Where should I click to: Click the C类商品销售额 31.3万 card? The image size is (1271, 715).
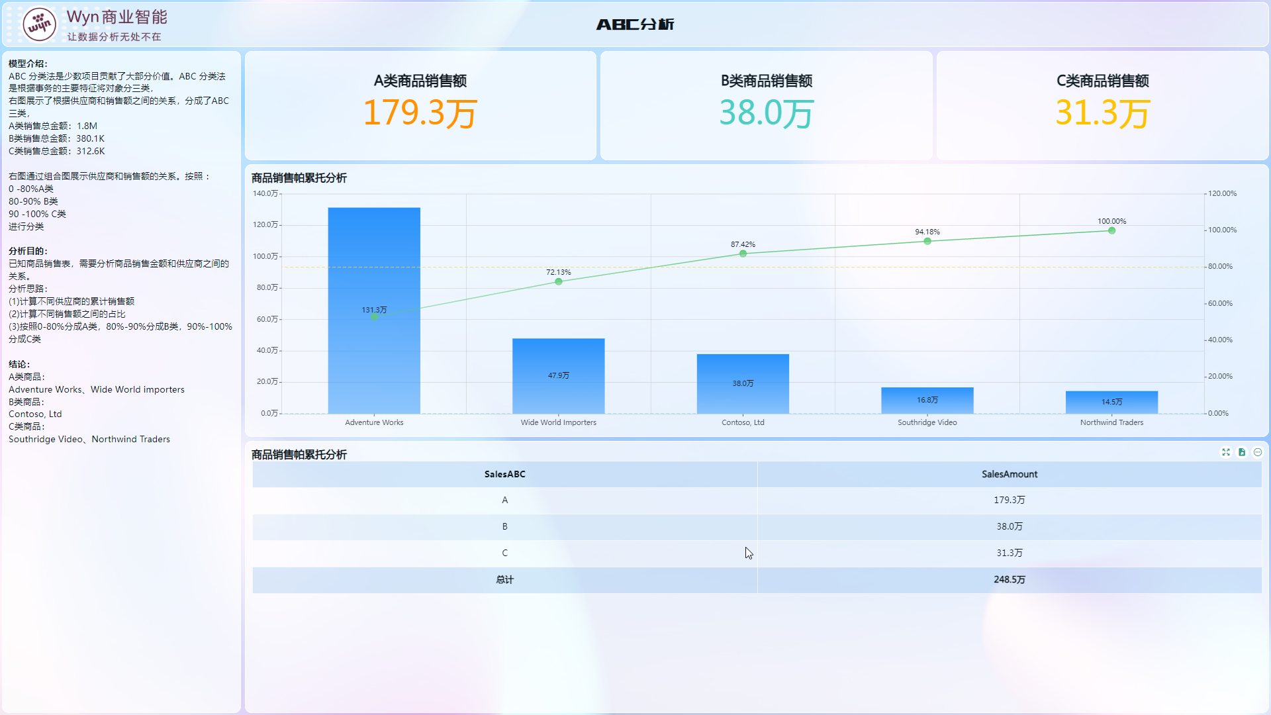click(1102, 105)
